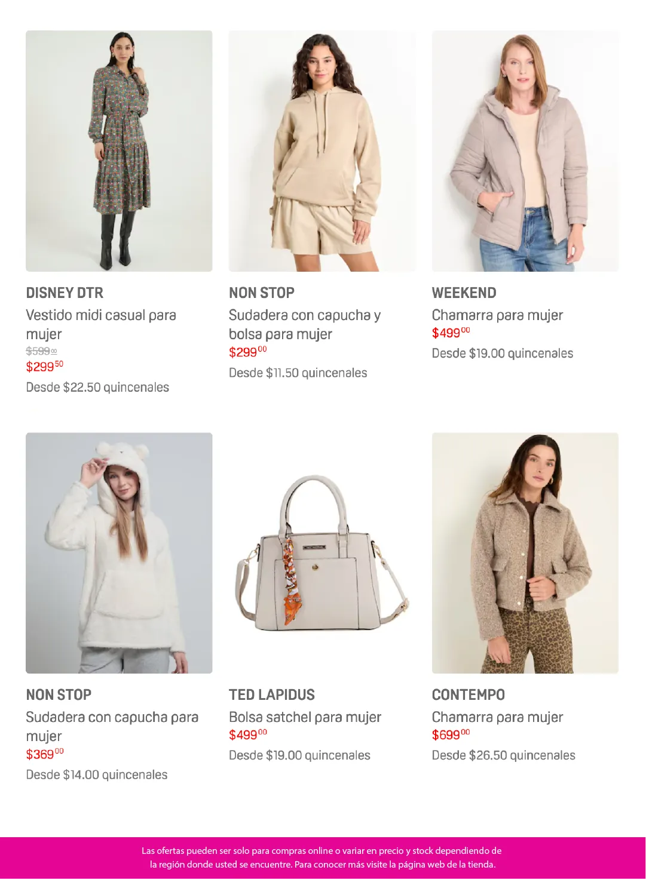This screenshot has width=646, height=879.
Task: Open 'Bolsa satchel para mujer' title
Action: 305,717
